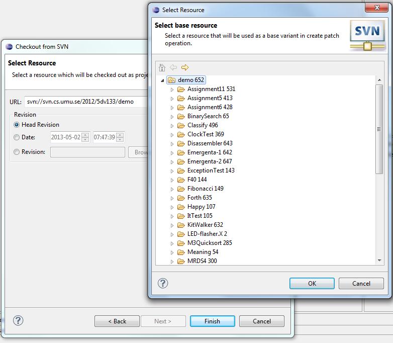
Task: Click the vertical scrollbar thumb in tree
Action: tap(379, 129)
